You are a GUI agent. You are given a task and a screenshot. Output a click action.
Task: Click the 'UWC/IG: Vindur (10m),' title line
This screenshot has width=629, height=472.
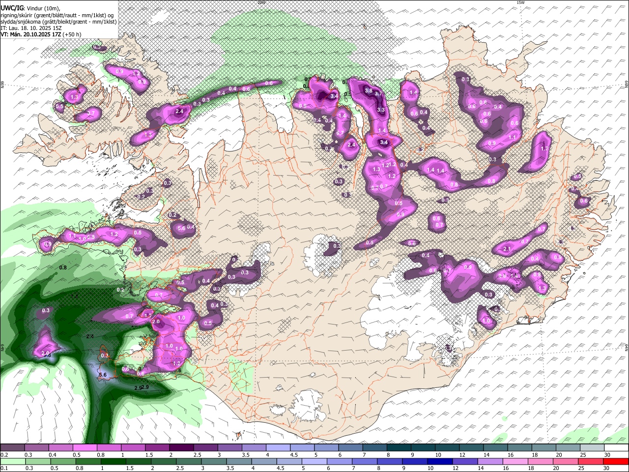coord(30,8)
